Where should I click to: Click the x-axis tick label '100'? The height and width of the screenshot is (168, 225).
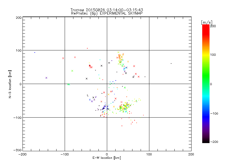coord(149,154)
